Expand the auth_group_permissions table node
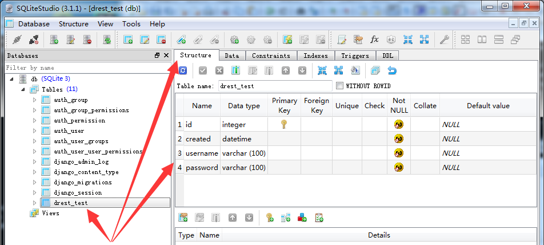This screenshot has height=245, width=544. click(34, 110)
